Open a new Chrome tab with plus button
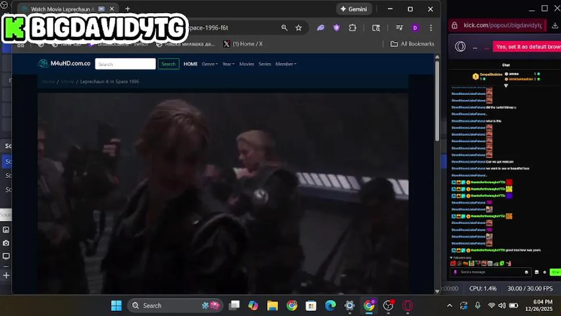The width and height of the screenshot is (561, 316). (x=127, y=9)
